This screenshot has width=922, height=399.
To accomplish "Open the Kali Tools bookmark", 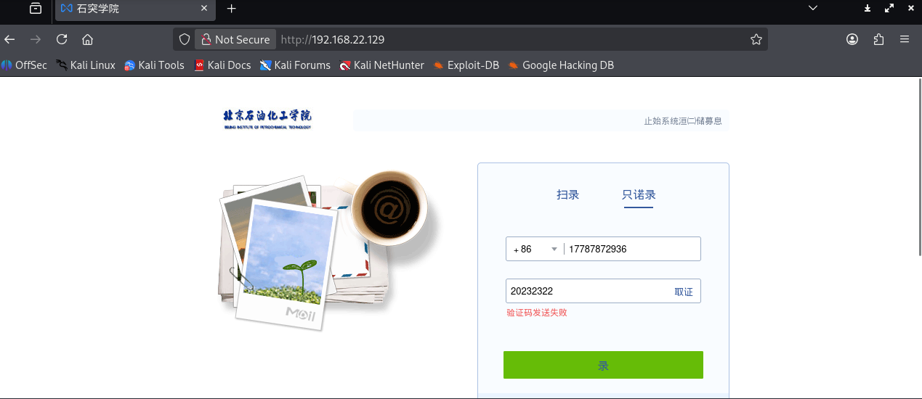I will pos(154,65).
